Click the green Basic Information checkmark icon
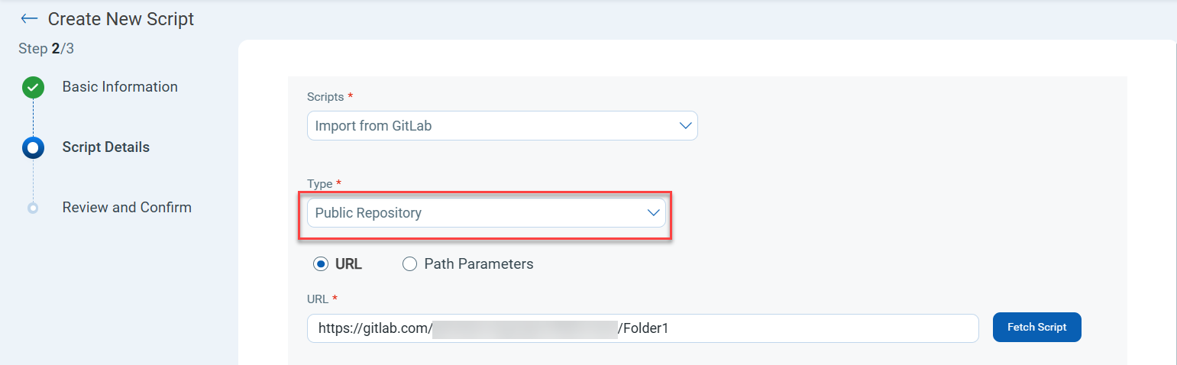The image size is (1177, 365). click(x=33, y=88)
